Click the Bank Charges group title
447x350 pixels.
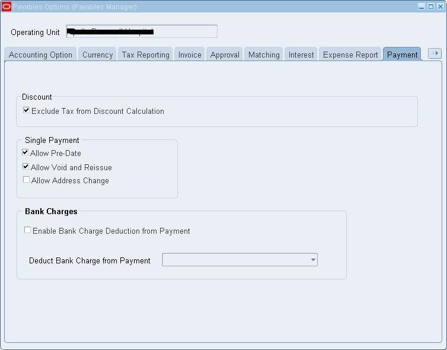coord(51,211)
